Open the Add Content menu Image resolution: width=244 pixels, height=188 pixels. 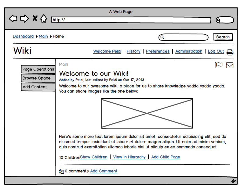click(38, 87)
